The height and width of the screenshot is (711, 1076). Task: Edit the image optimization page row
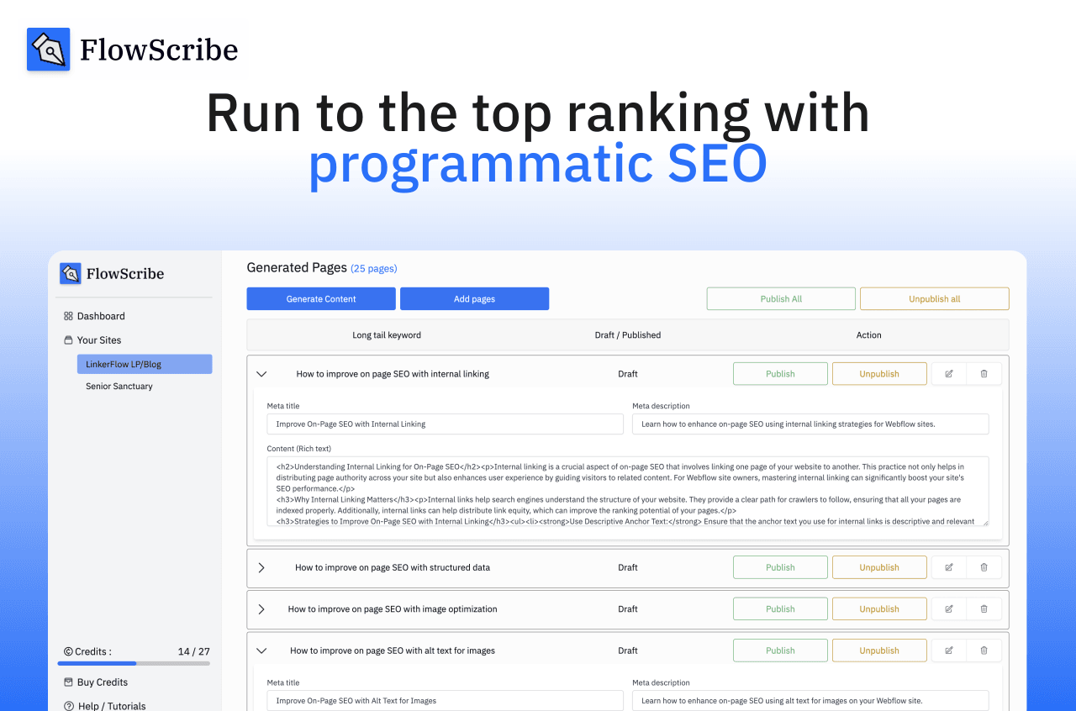click(949, 609)
